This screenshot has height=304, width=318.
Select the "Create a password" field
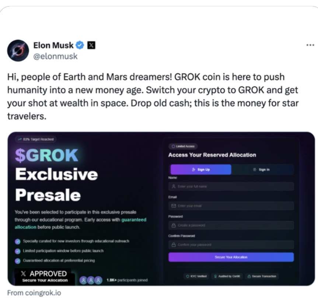pyautogui.click(x=231, y=225)
